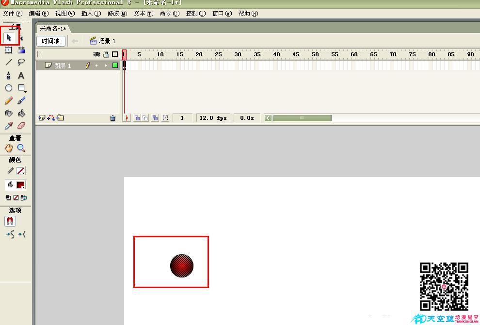Select the 图层 1 layer
Screen dimensions: 480x325
tap(78, 65)
